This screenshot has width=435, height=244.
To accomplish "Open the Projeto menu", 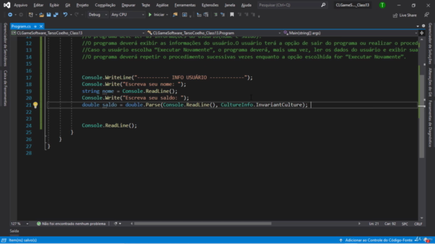I will pyautogui.click(x=82, y=5).
